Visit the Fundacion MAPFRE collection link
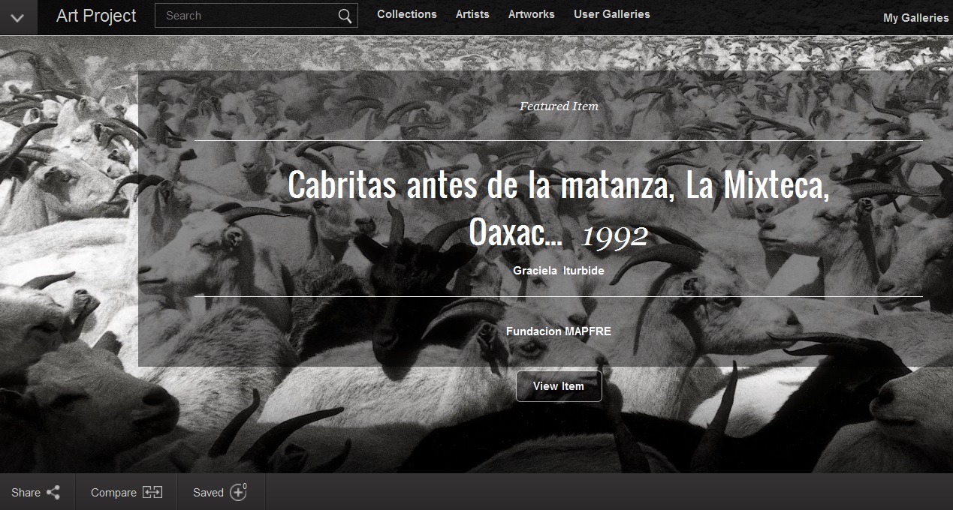Screen dimensions: 953x510 click(x=558, y=331)
